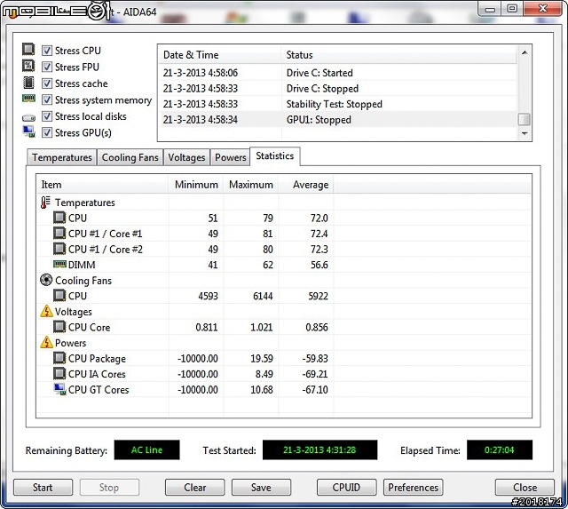The width and height of the screenshot is (568, 509).
Task: Disable the Stress cache checkbox
Action: coord(47,84)
